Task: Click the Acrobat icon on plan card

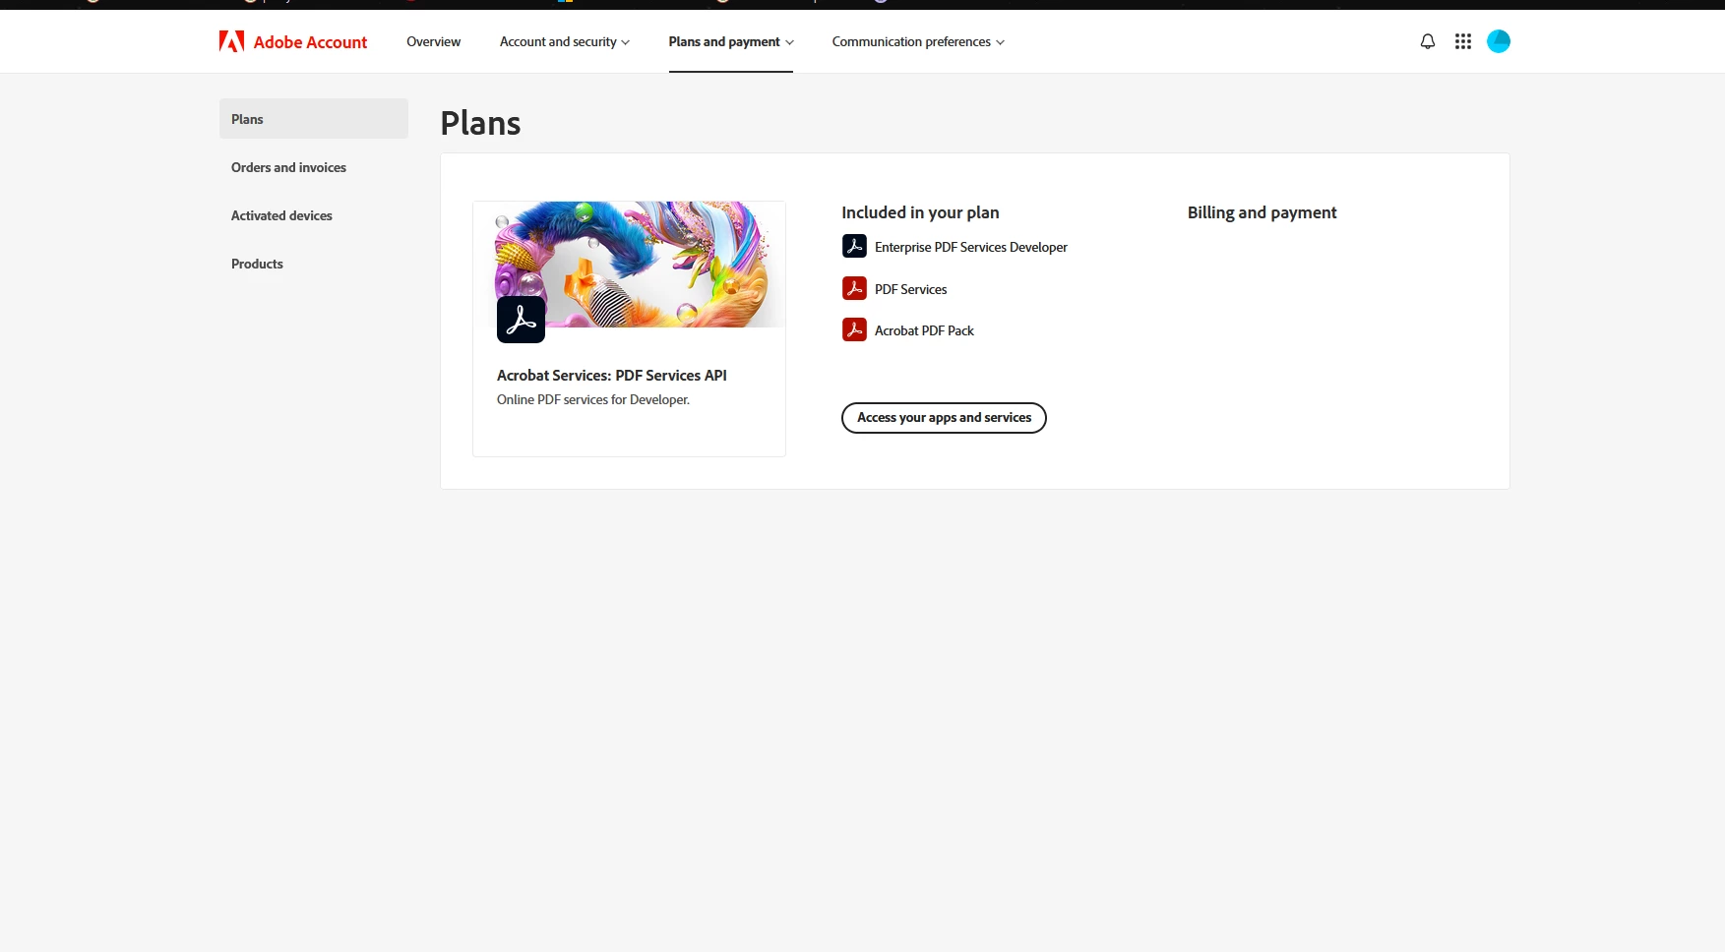Action: pyautogui.click(x=522, y=320)
